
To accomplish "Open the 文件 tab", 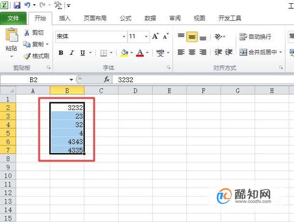I will [x=13, y=18].
